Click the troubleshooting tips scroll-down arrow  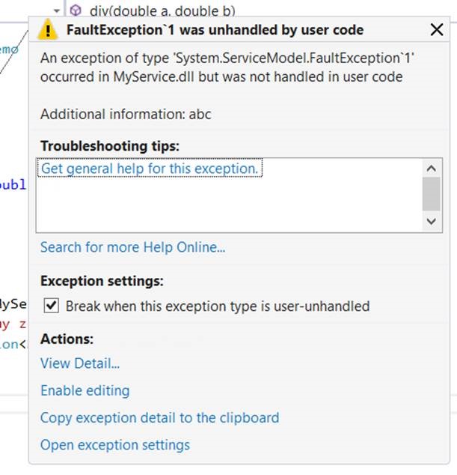click(432, 221)
